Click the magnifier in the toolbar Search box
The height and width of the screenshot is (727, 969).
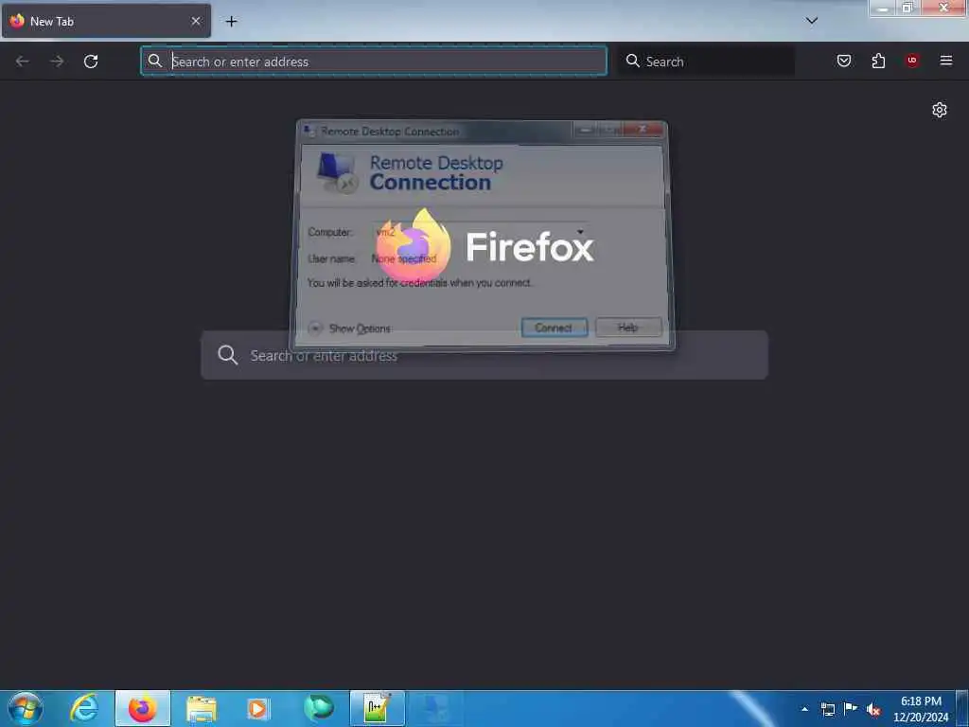pos(633,61)
